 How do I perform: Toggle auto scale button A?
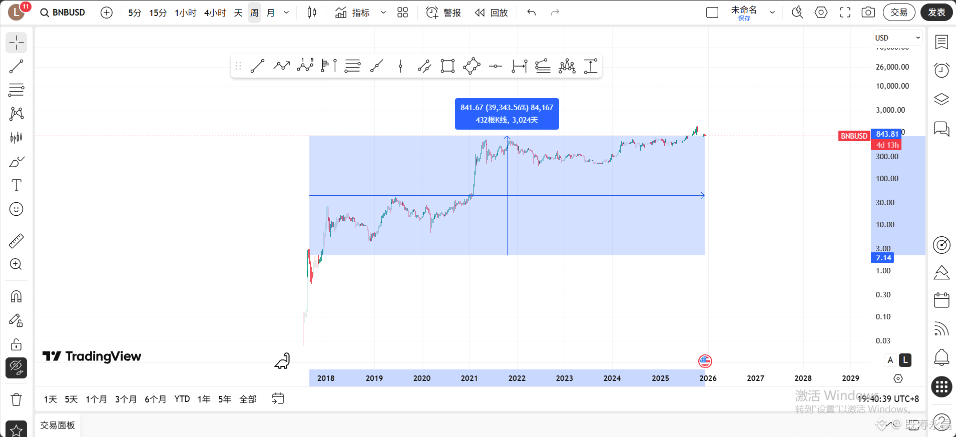[890, 360]
